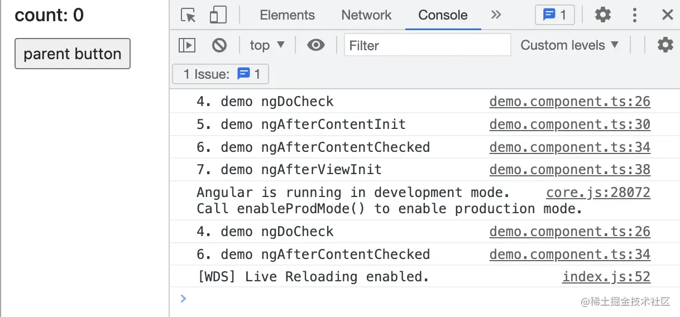Switch to the Elements tab

coord(287,15)
